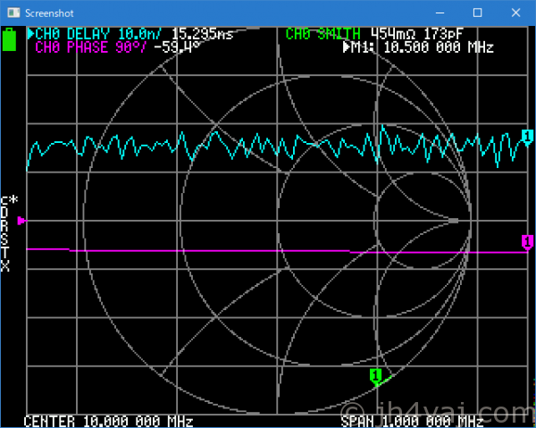Click the marker triangle before M1 readout
This screenshot has width=536, height=428.
coord(348,46)
